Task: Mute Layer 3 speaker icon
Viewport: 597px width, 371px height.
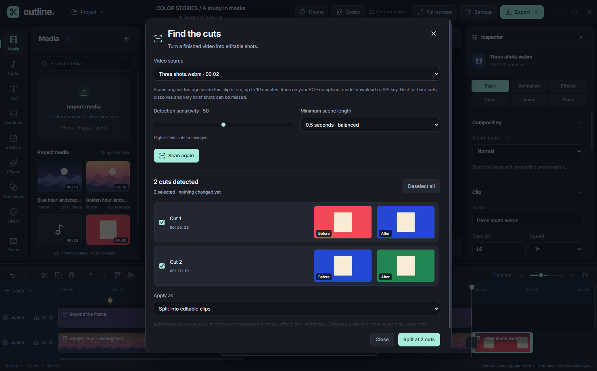Action: [52, 343]
